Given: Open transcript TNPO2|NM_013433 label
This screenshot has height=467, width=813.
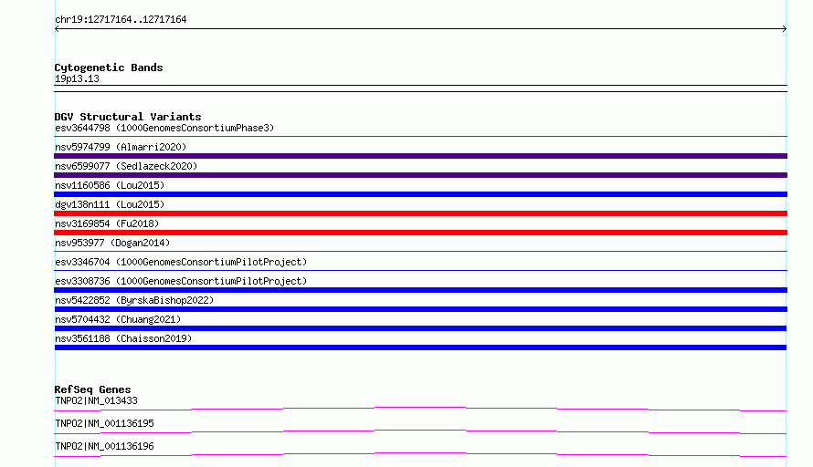Looking at the screenshot, I should (x=97, y=400).
